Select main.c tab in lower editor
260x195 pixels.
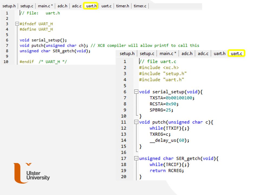(x=168, y=54)
